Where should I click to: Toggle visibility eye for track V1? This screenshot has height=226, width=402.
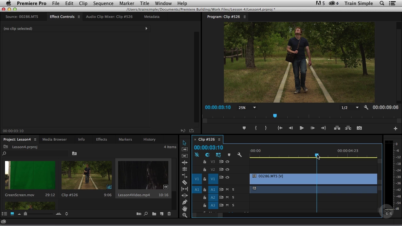(227, 177)
